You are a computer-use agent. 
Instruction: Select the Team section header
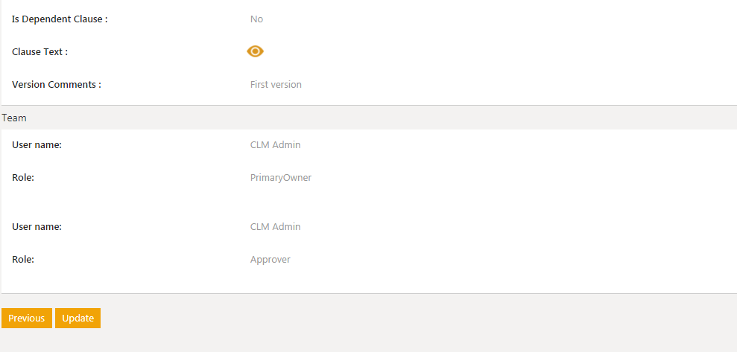pos(14,118)
